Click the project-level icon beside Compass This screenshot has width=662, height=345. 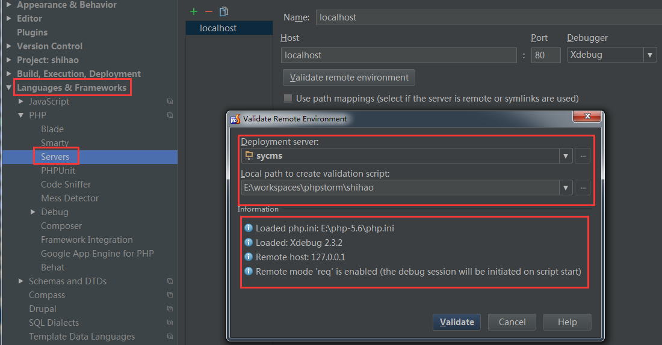tap(170, 295)
